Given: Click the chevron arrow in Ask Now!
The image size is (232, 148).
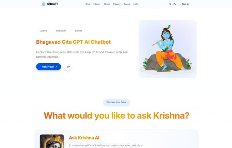Looking at the screenshot, I should click(56, 66).
